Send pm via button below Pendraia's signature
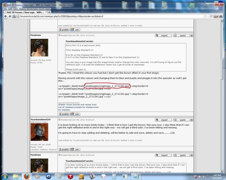The height and width of the screenshot is (180, 226). tap(75, 114)
